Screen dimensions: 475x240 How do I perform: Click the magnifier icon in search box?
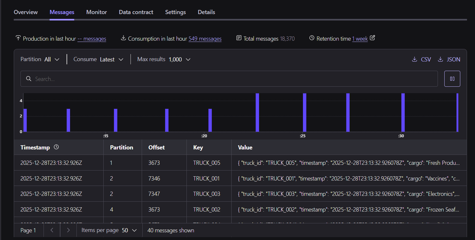click(28, 79)
